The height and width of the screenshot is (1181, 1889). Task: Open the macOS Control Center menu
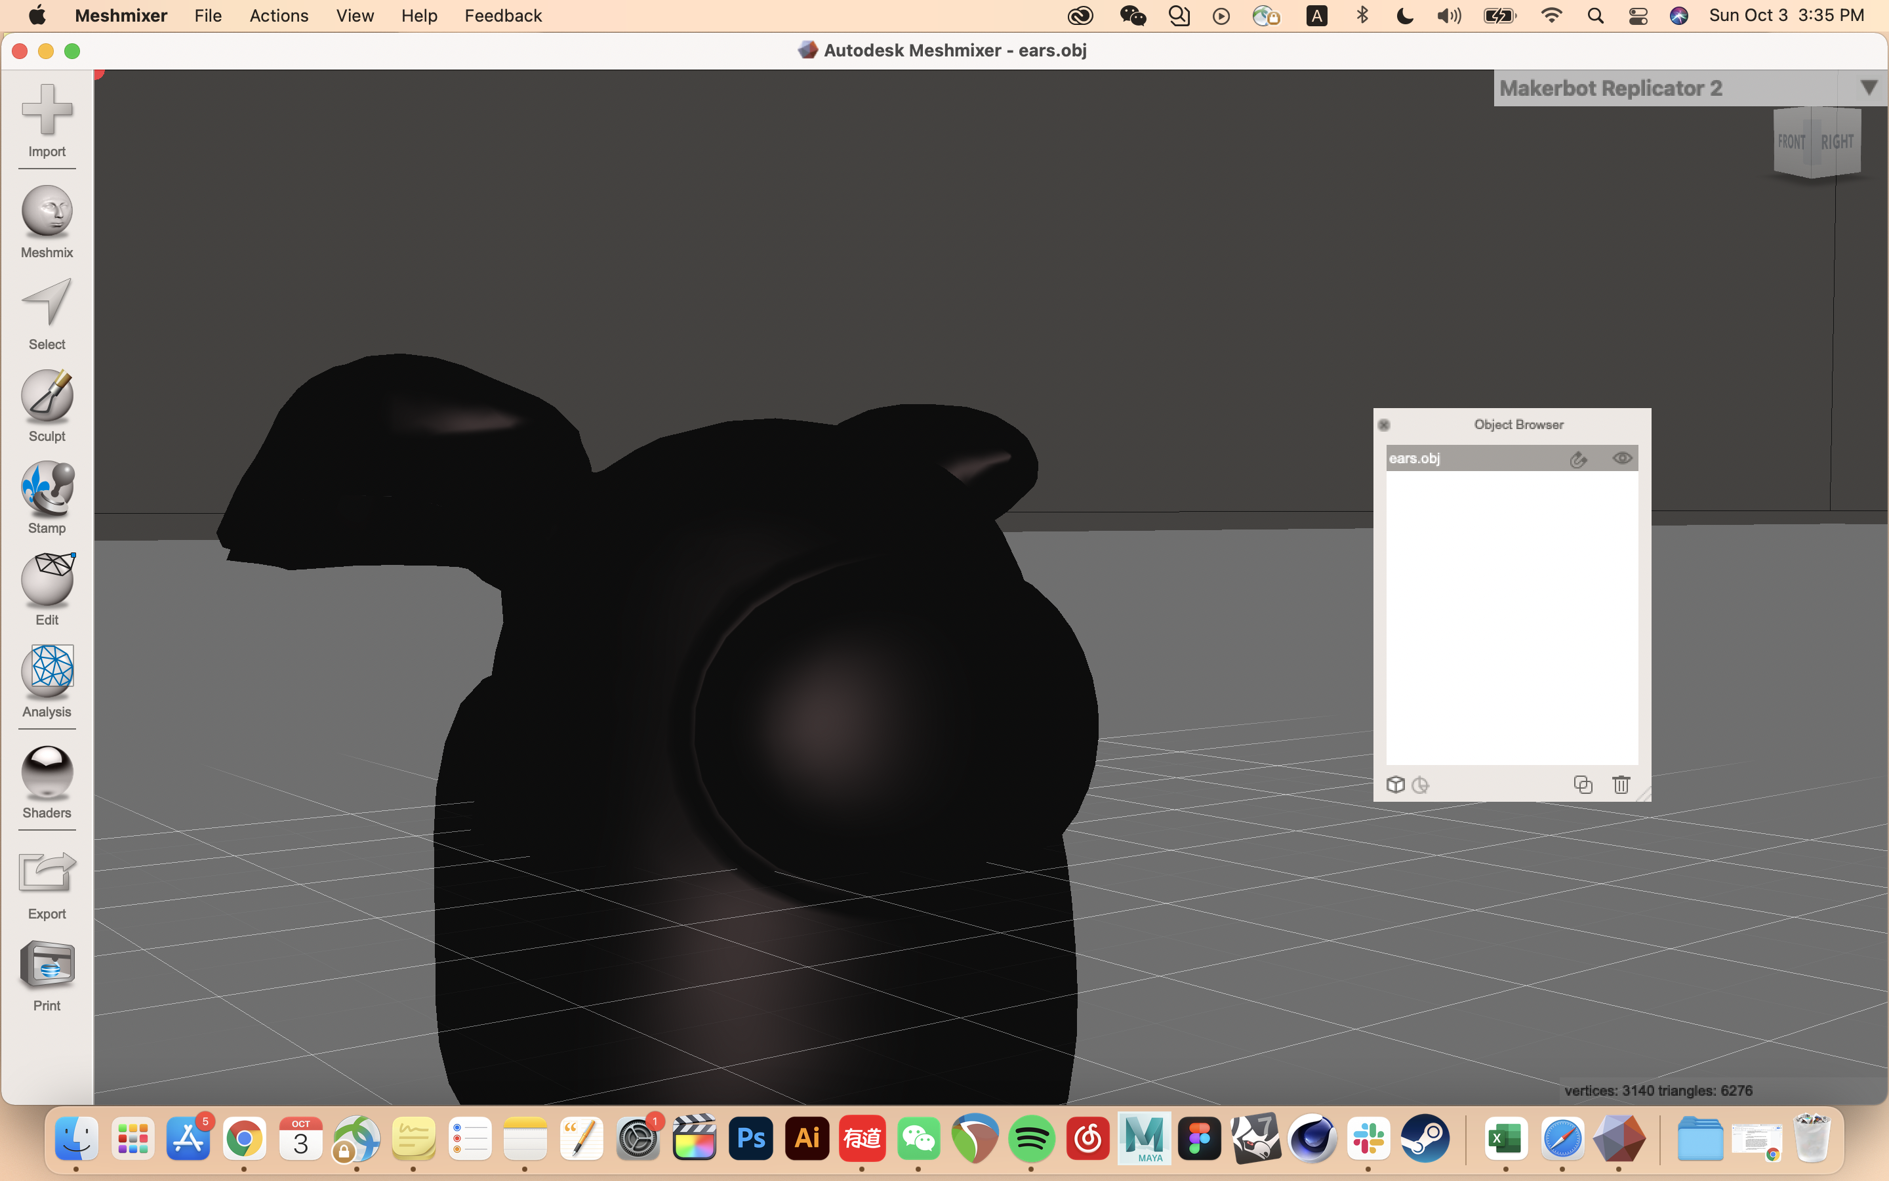click(x=1638, y=16)
